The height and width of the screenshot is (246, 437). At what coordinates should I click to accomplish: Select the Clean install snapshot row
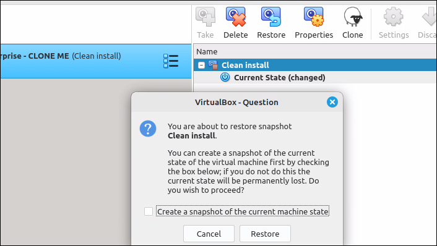(315, 65)
